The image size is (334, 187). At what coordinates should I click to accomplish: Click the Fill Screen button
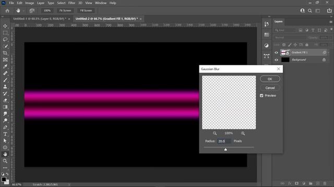tap(86, 10)
